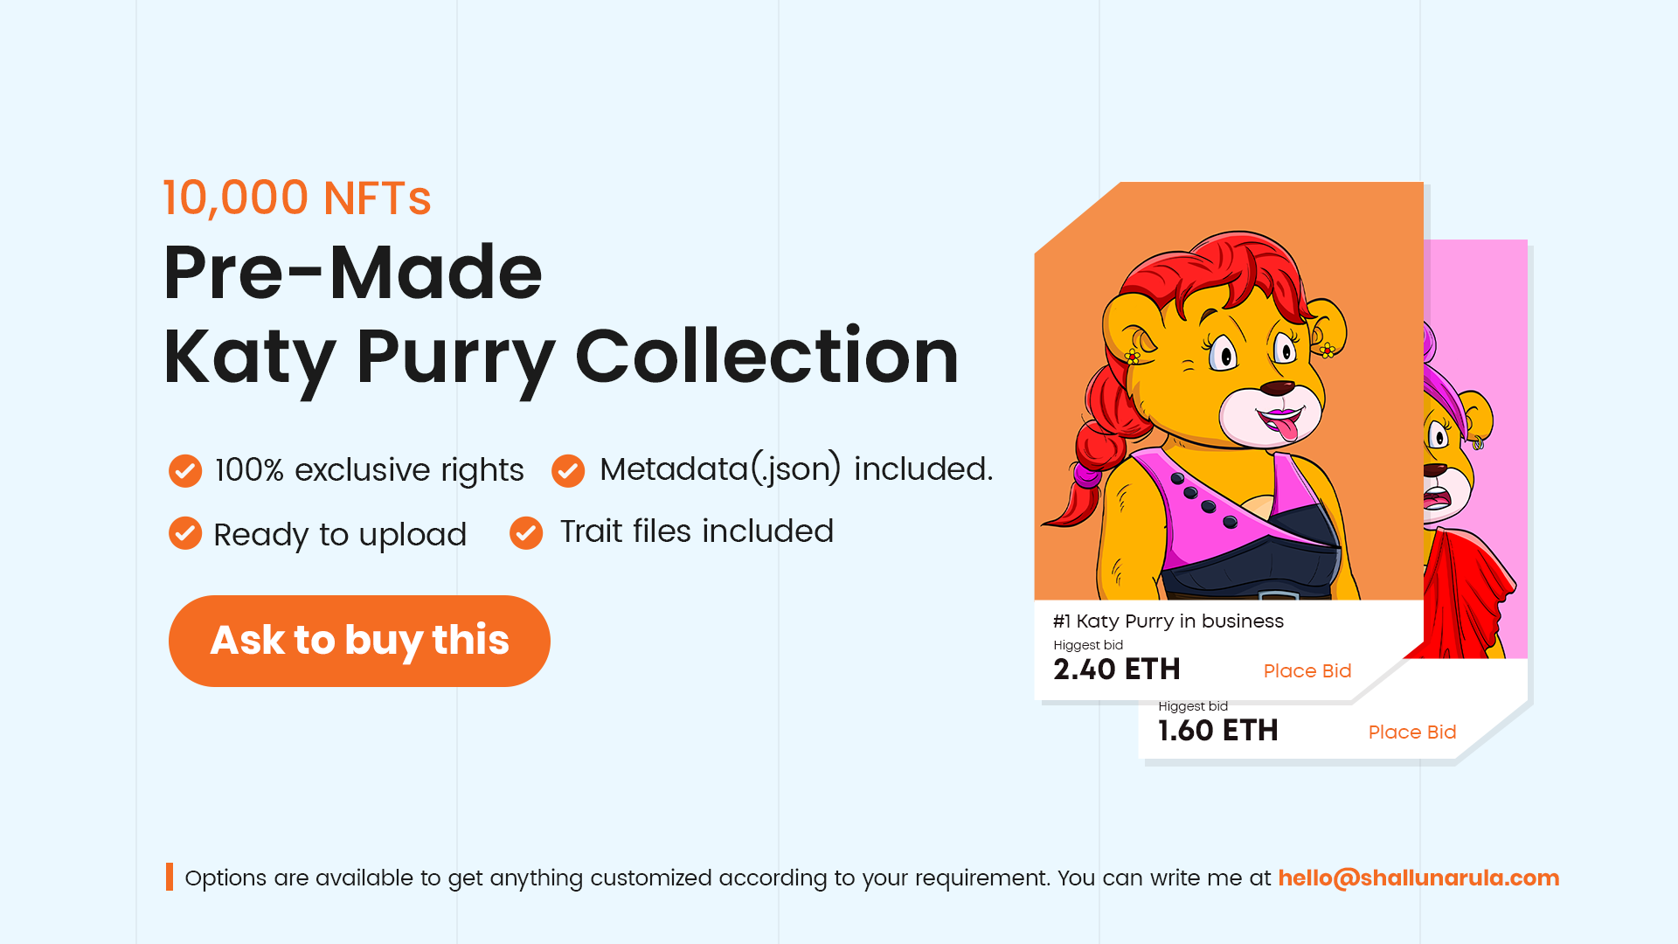Viewport: 1678px width, 944px height.
Task: Select the 100% exclusive rights text
Action: 369,470
